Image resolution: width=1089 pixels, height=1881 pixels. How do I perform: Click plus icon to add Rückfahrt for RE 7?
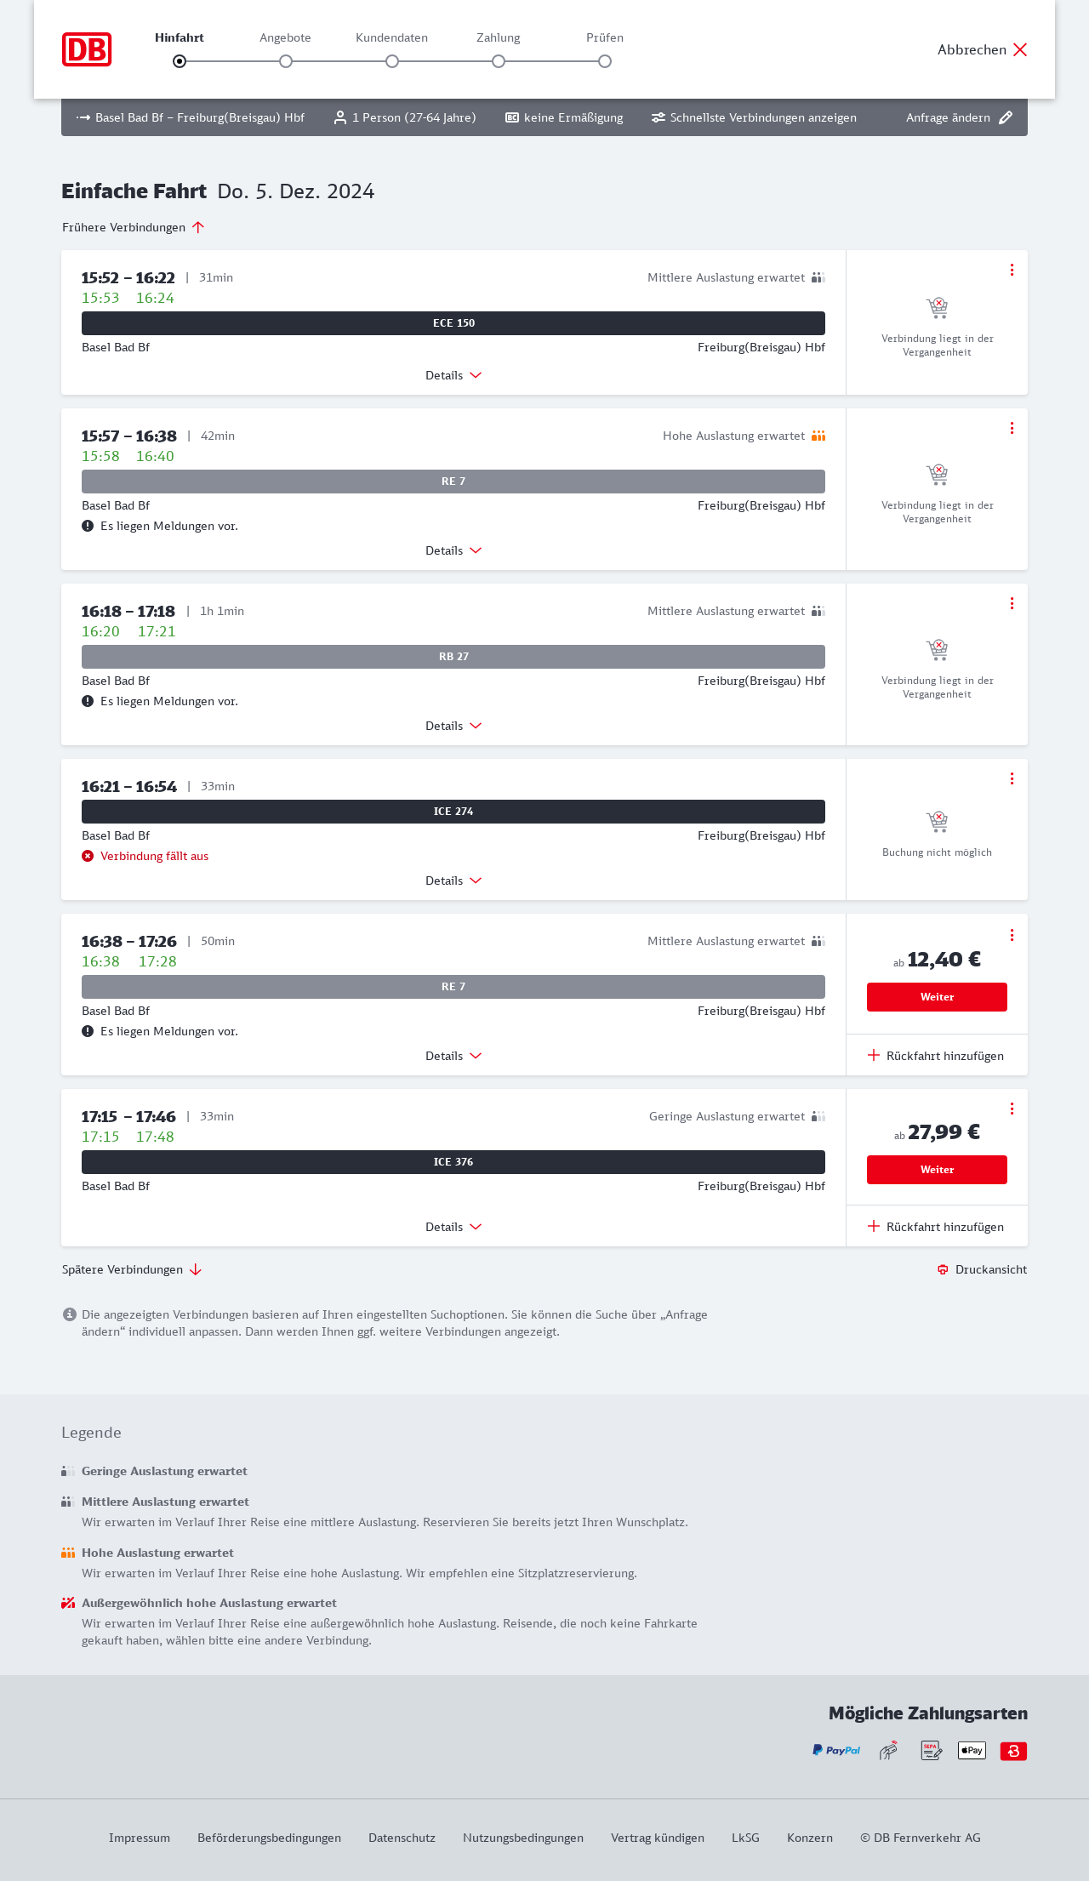[874, 1055]
